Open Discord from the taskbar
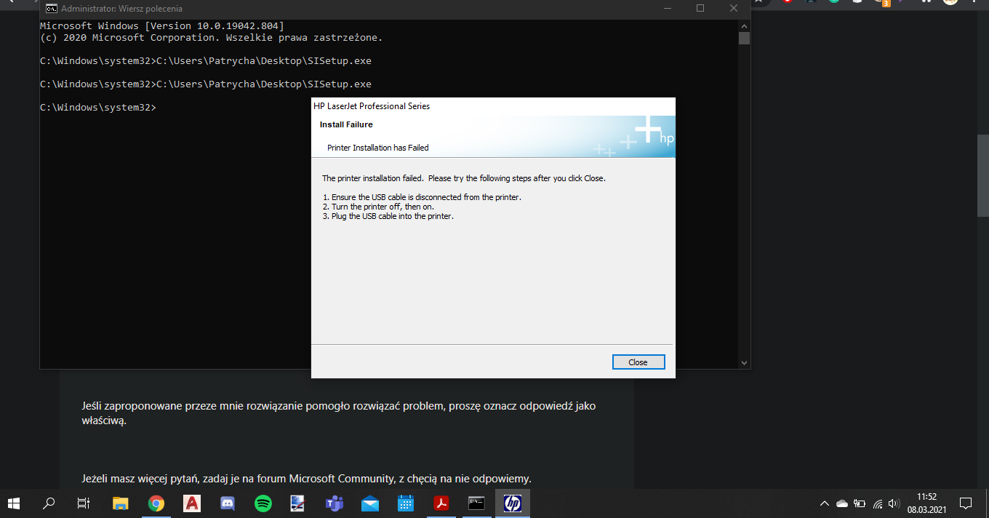The height and width of the screenshot is (518, 989). click(228, 503)
